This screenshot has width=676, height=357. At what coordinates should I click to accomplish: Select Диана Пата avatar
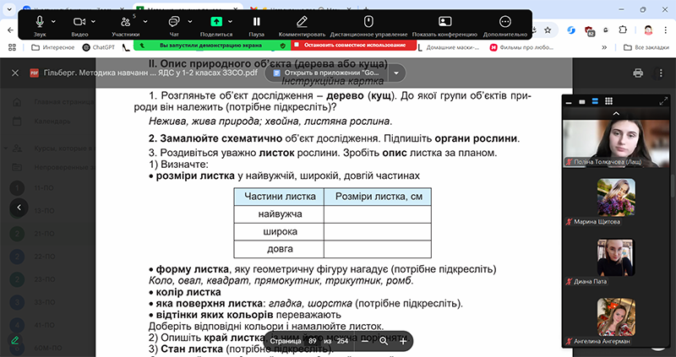616,257
